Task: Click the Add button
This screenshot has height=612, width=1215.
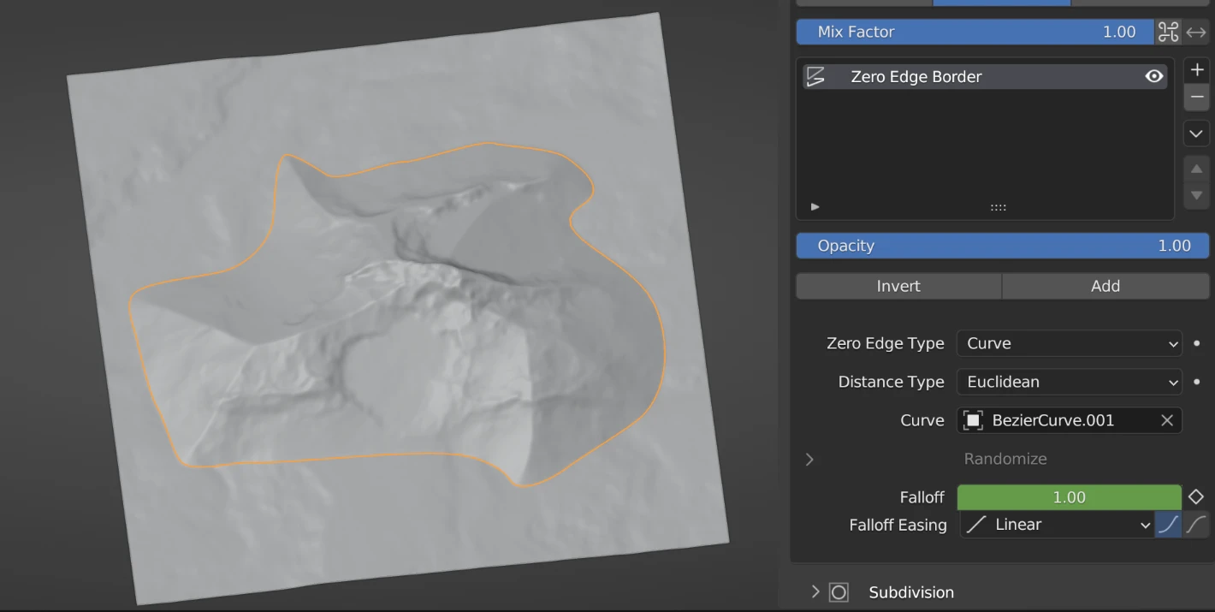Action: pos(1105,286)
